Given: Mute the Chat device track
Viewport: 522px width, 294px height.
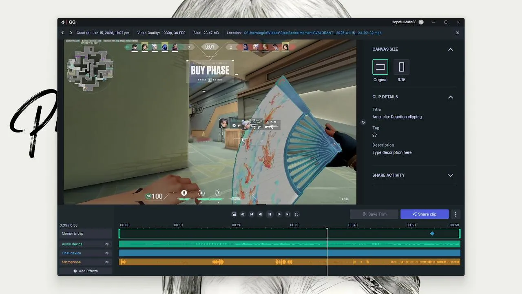Looking at the screenshot, I should (x=107, y=253).
